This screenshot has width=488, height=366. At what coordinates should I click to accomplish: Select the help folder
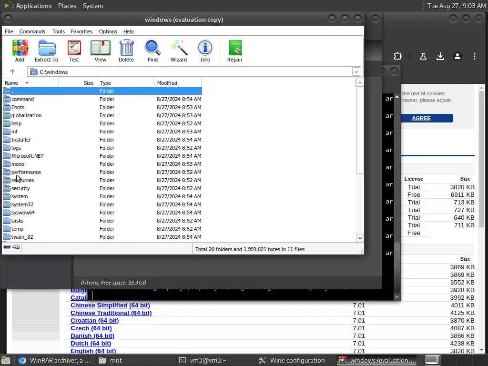tap(102, 123)
